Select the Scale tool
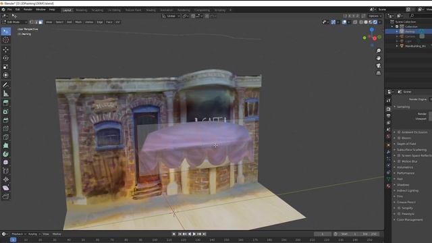The height and width of the screenshot is (243, 432). (6, 67)
